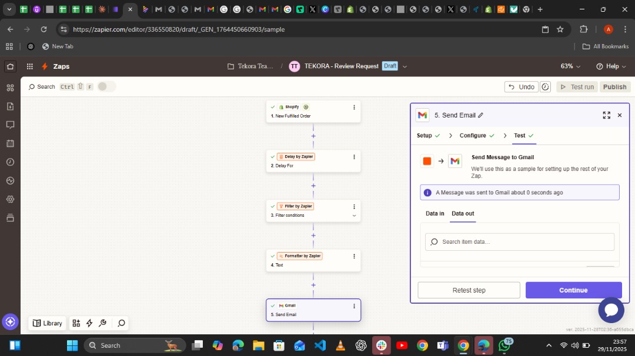Open options menu for Shopify step
The width and height of the screenshot is (635, 356).
(354, 107)
